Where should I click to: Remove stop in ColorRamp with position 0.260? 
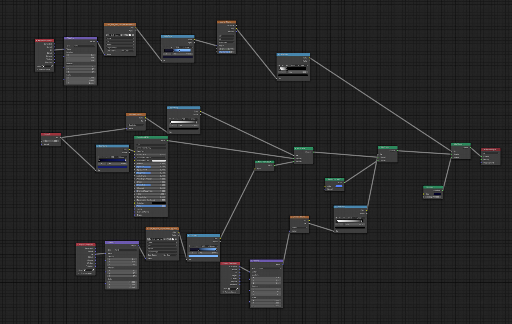click(283, 65)
